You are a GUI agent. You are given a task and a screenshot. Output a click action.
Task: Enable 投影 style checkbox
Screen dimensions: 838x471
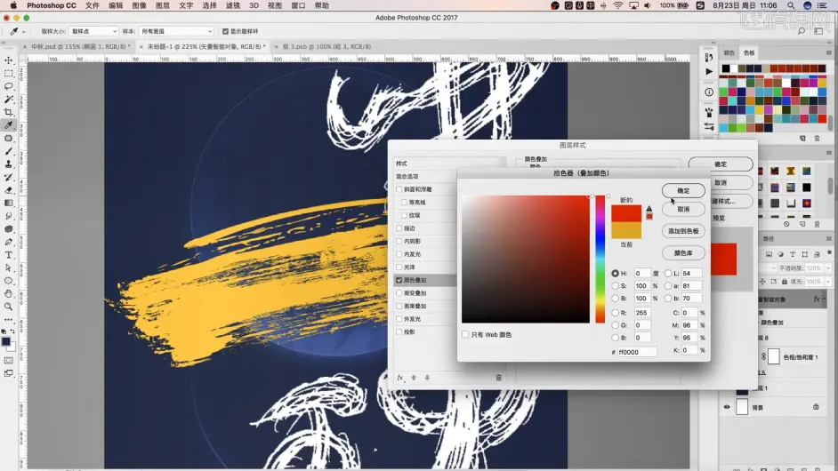point(399,331)
